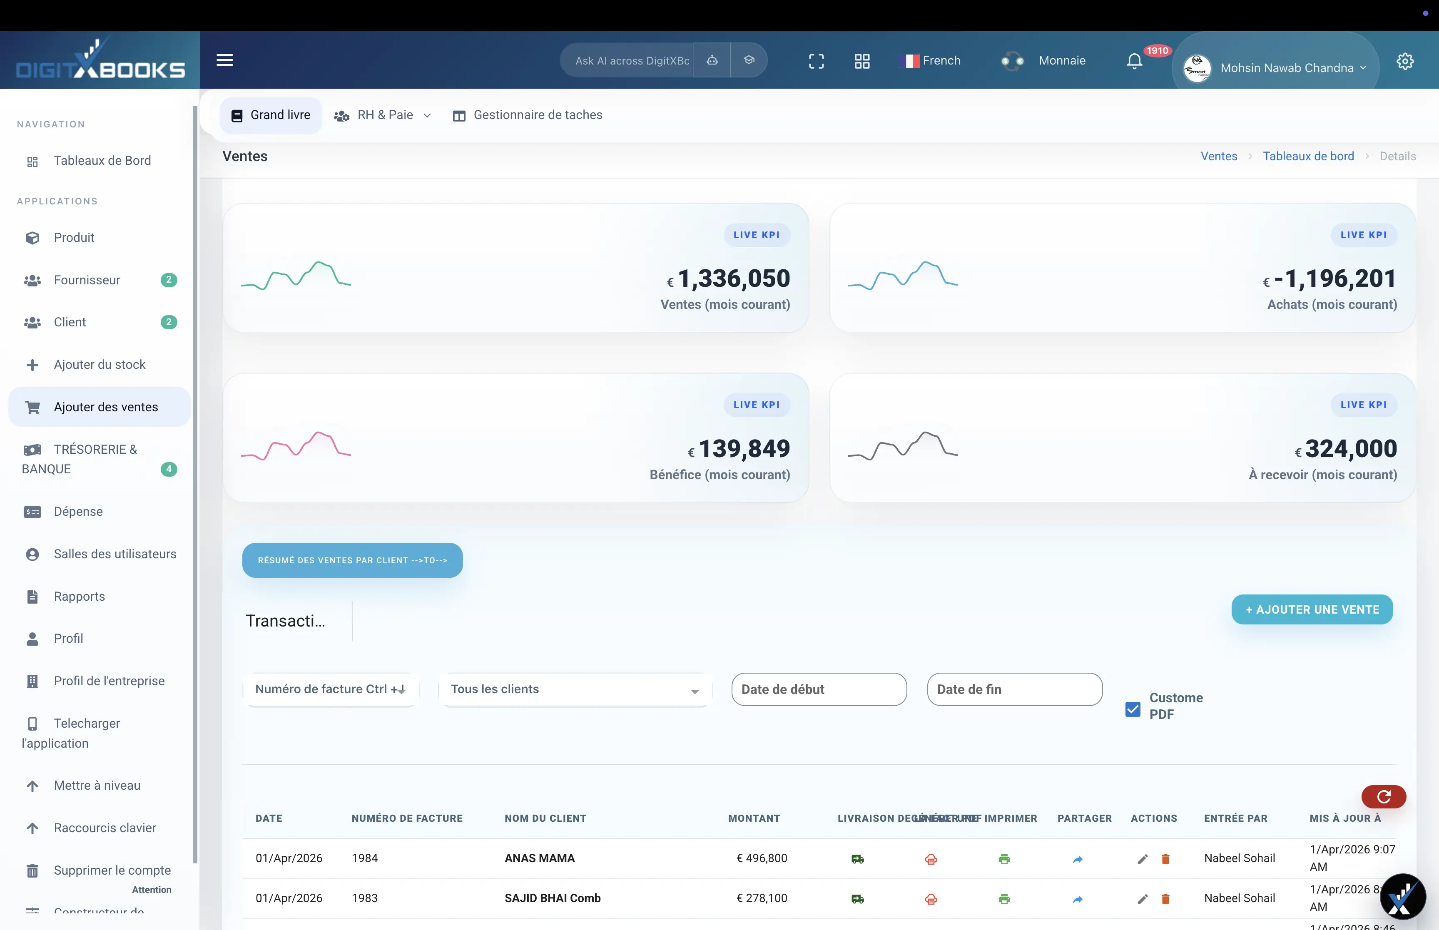Toggle fullscreen mode in the top bar
1439x930 pixels.
point(817,60)
